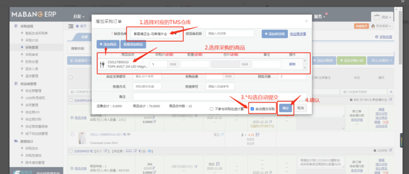Open supplier link 1022
The height and width of the screenshot is (174, 409).
click(x=129, y=151)
